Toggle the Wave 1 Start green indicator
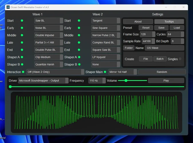Image resolution: width=193 pixels, height=143 pixels. pos(22,21)
